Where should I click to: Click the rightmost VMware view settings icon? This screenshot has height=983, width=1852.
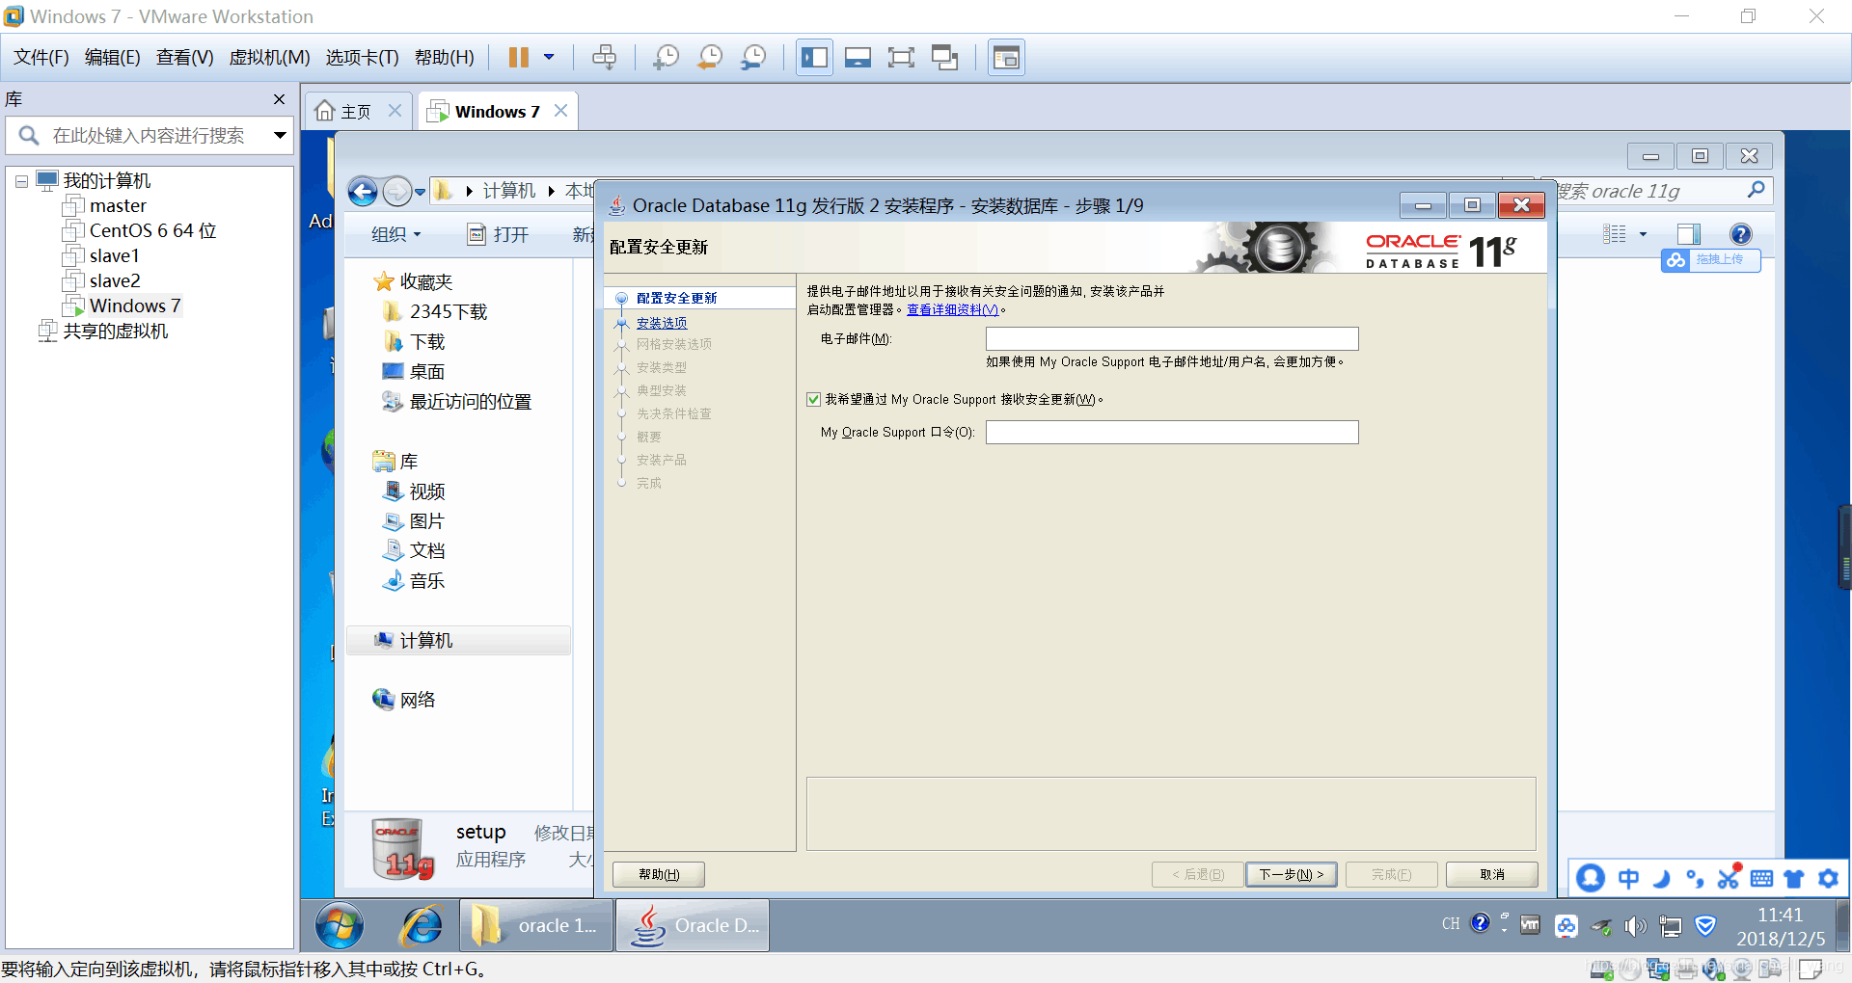coord(1006,58)
